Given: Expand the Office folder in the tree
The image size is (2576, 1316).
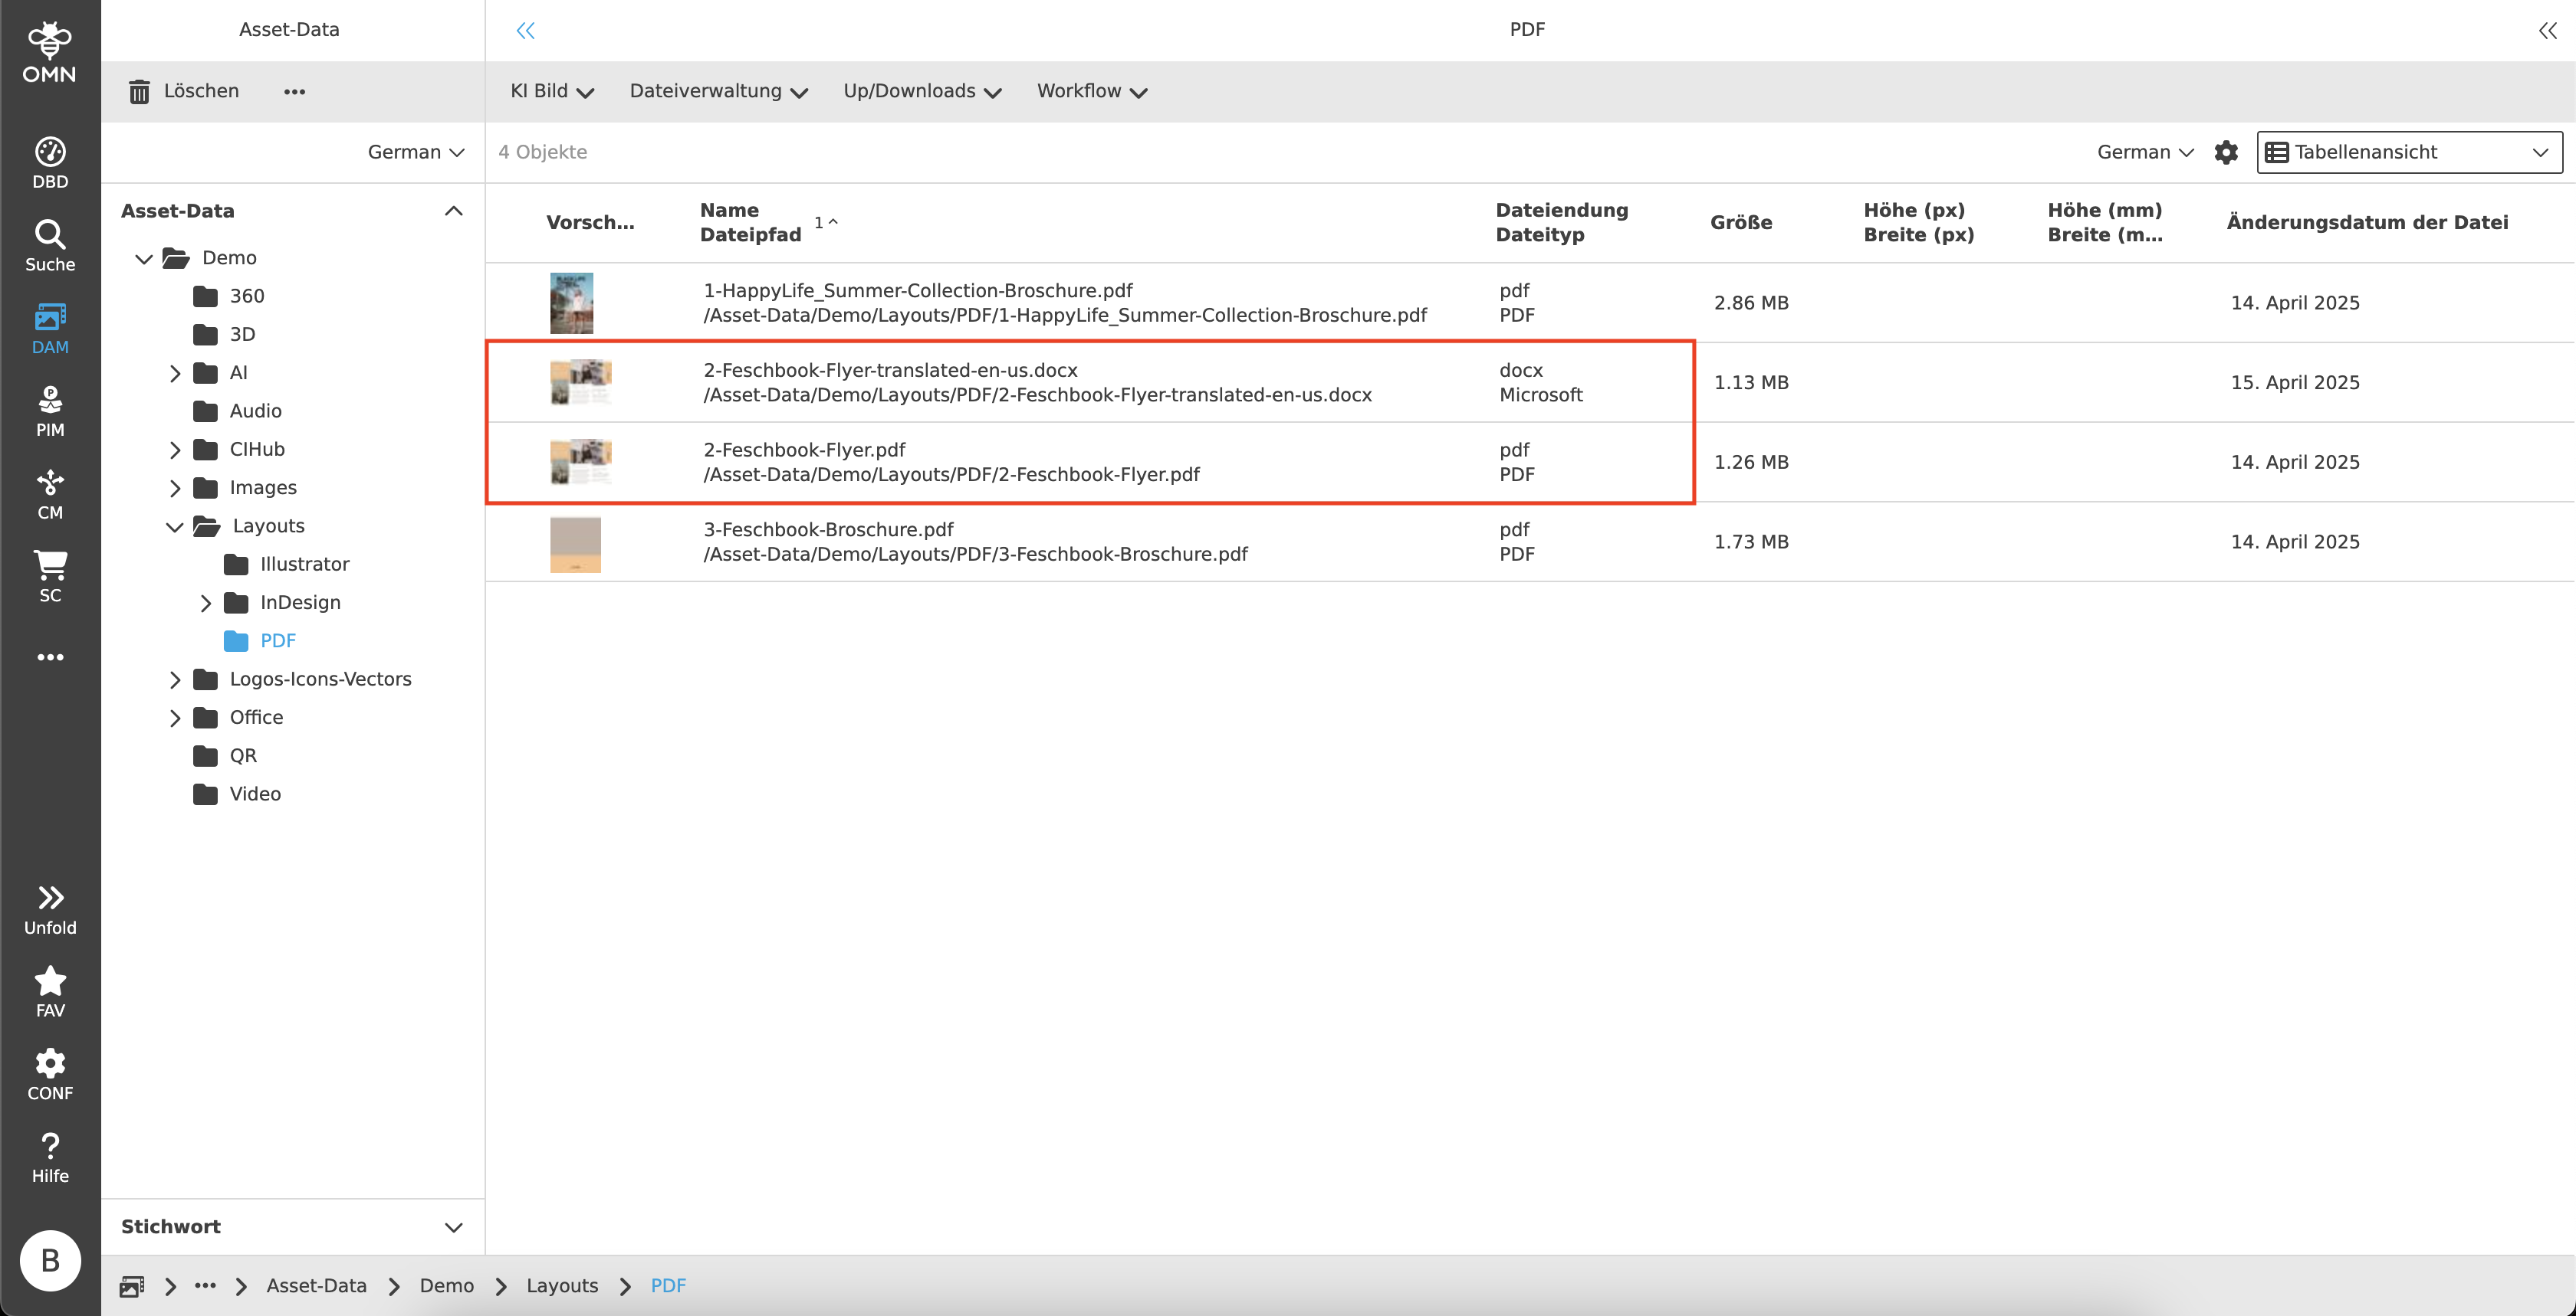Looking at the screenshot, I should tap(175, 718).
